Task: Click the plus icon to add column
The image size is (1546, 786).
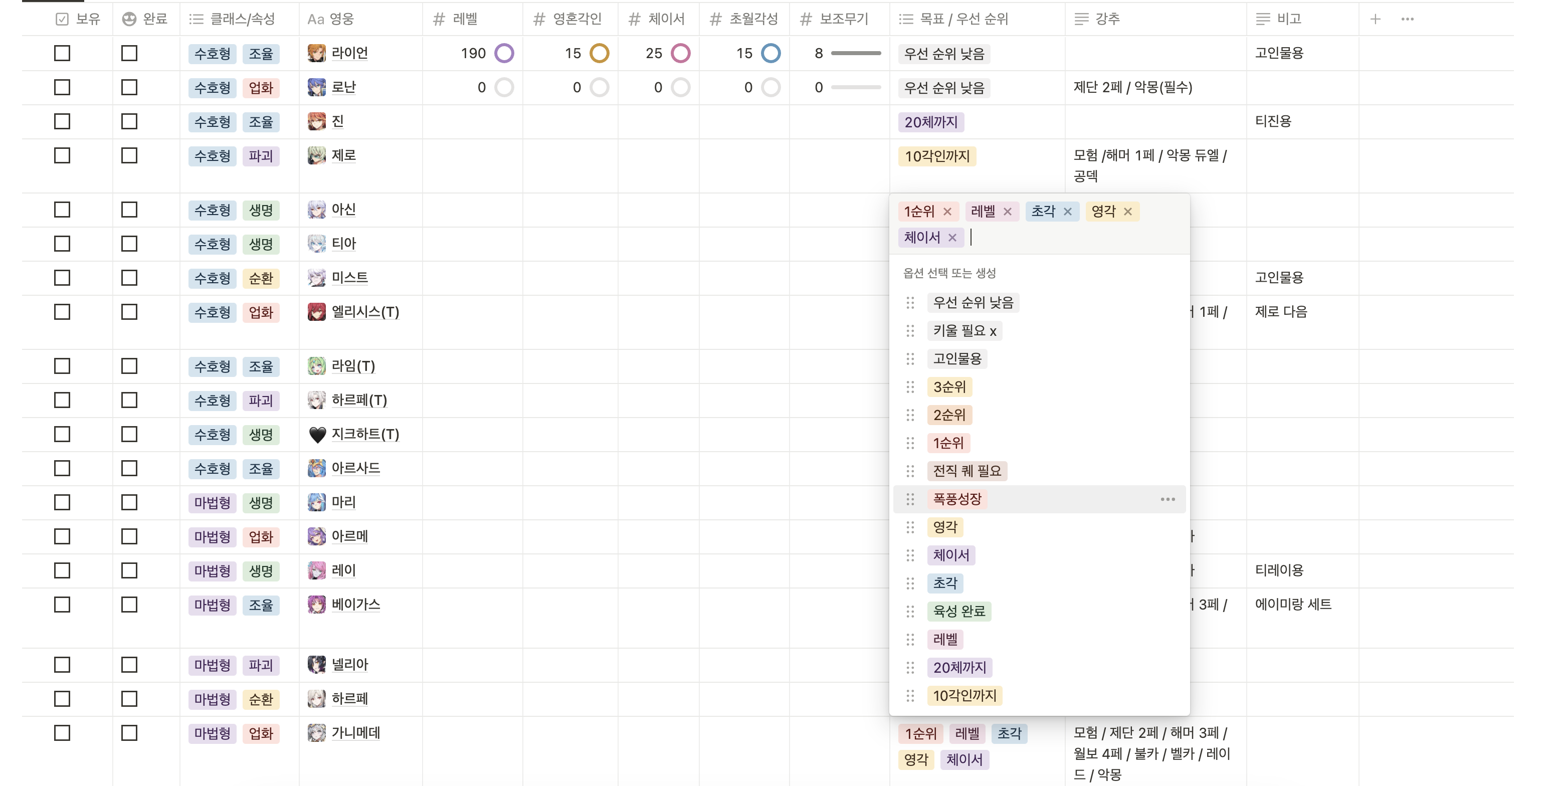Action: [x=1375, y=19]
